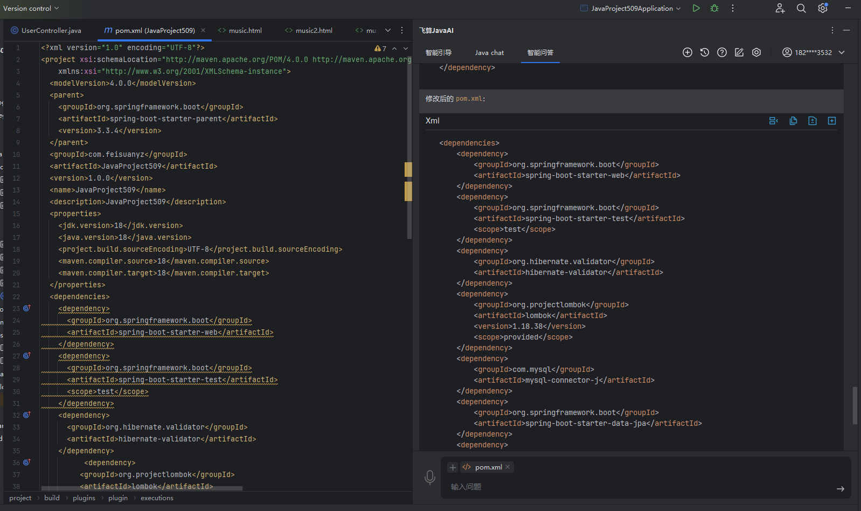Image resolution: width=861 pixels, height=511 pixels.
Task: Click dependency gutter icon on line 32
Action: tap(26, 415)
